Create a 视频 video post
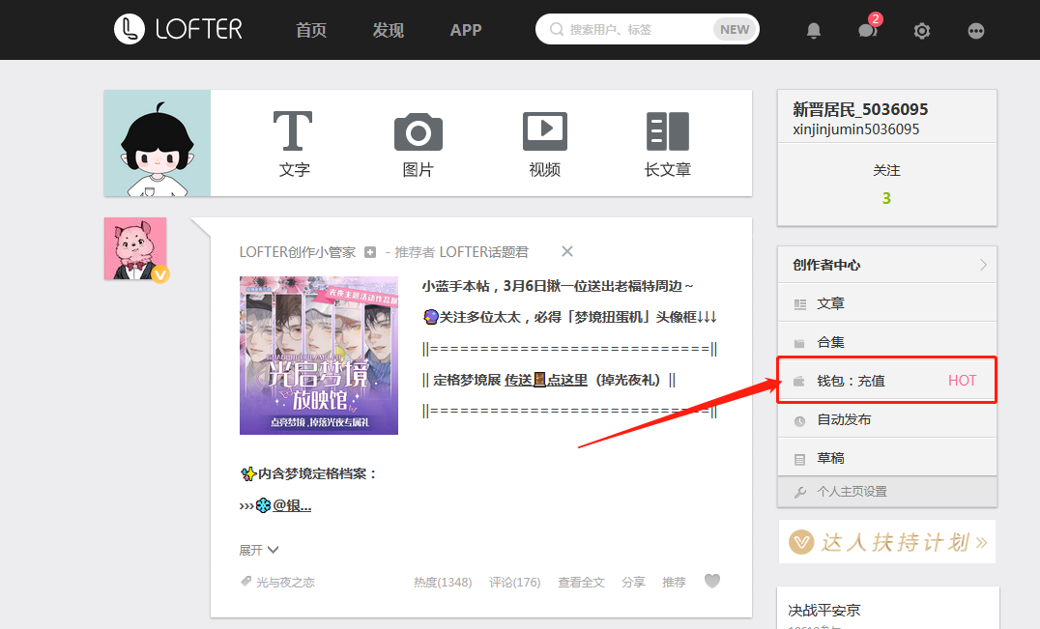The height and width of the screenshot is (629, 1040). [x=544, y=144]
